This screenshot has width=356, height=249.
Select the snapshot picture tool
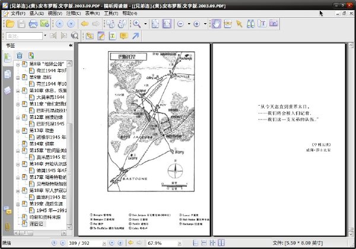pos(274,24)
